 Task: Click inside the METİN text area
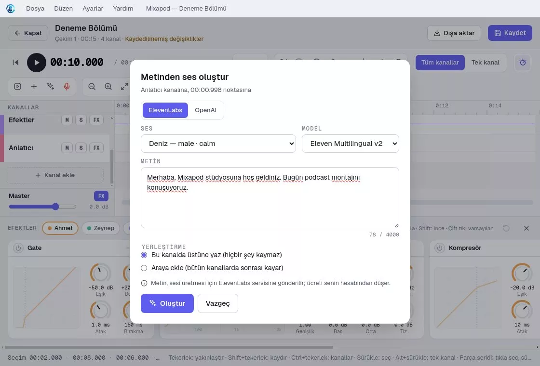270,198
